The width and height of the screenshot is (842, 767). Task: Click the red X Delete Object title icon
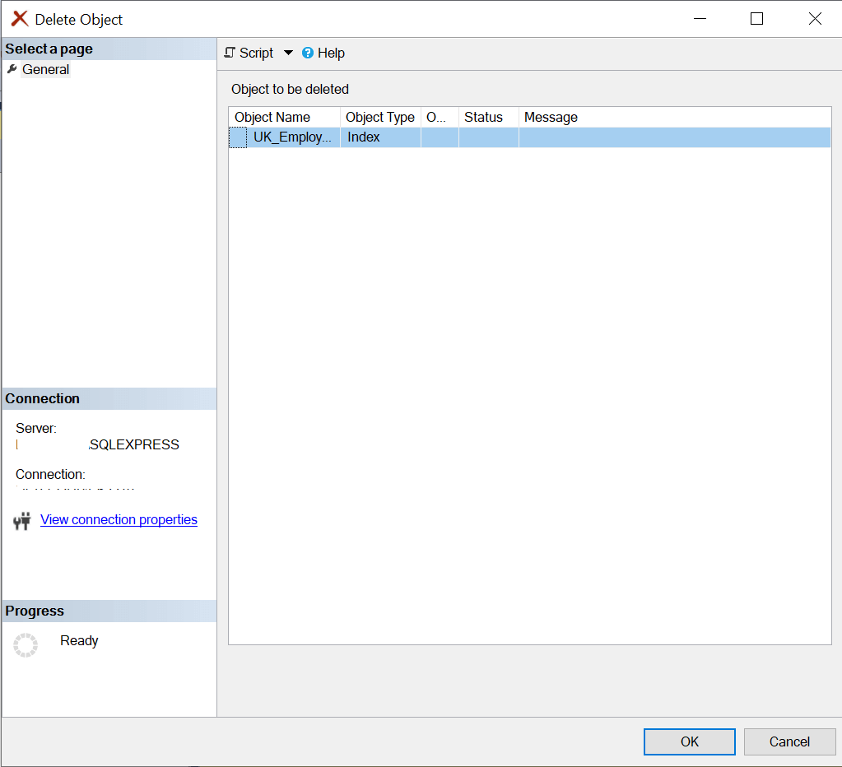pyautogui.click(x=20, y=19)
